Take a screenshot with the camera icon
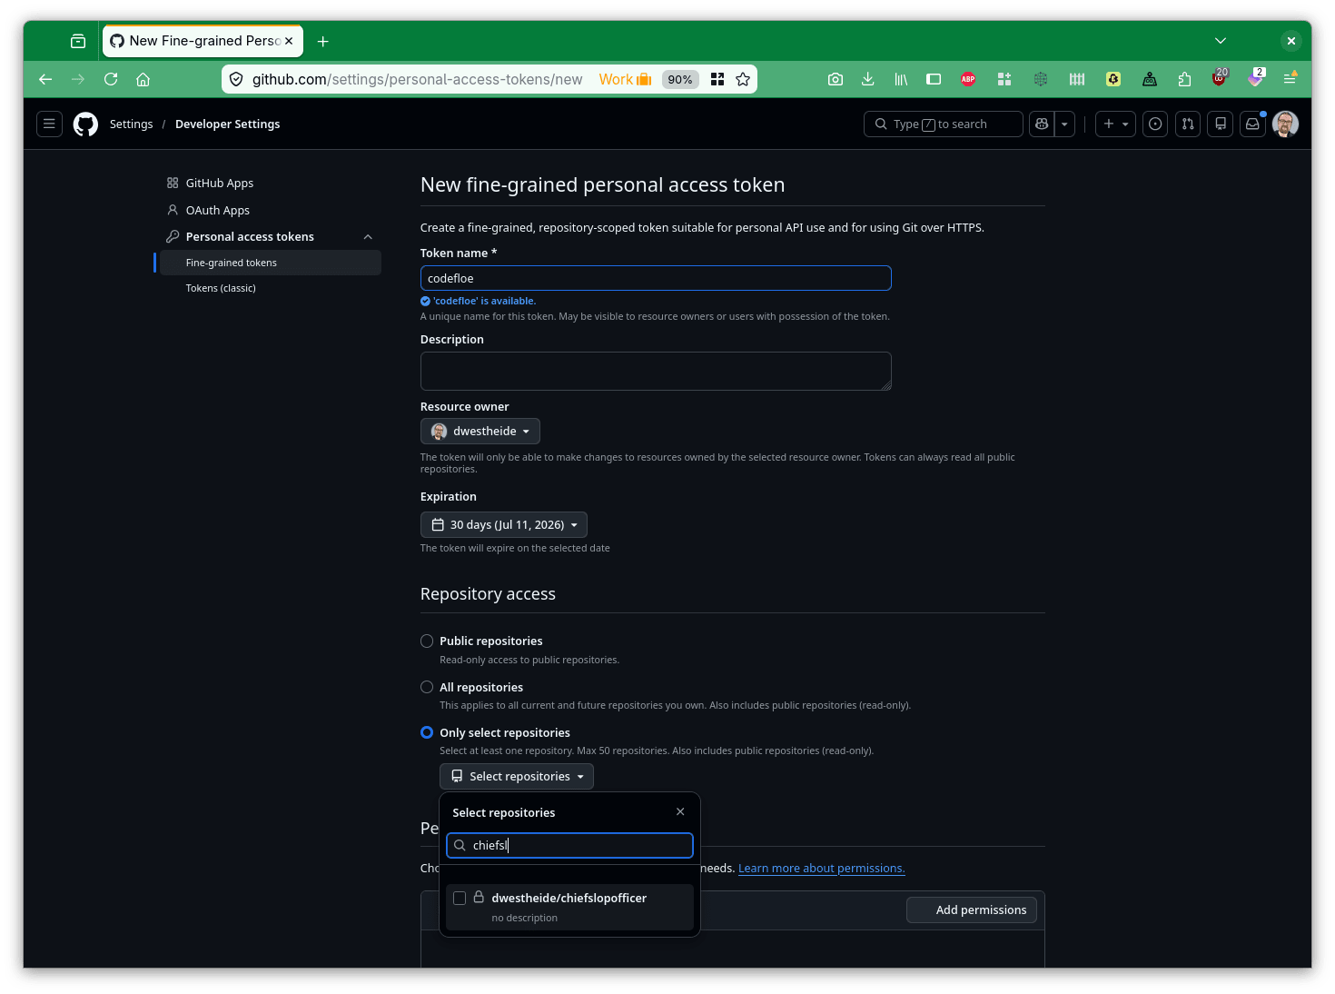 pyautogui.click(x=836, y=79)
